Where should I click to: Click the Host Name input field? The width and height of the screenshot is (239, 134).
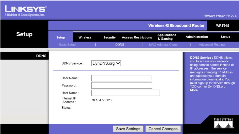point(126,93)
